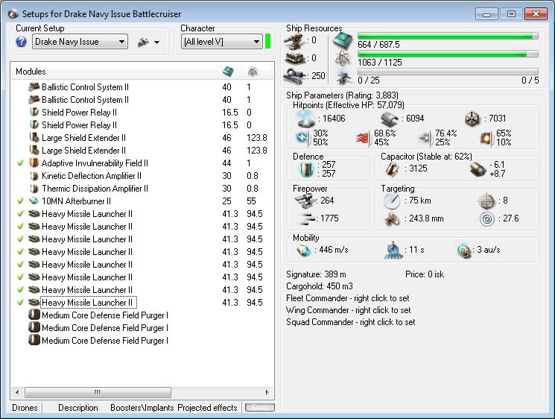Click the structure hitpoints icon
Viewport: 555px width, 419px height.
point(472,119)
